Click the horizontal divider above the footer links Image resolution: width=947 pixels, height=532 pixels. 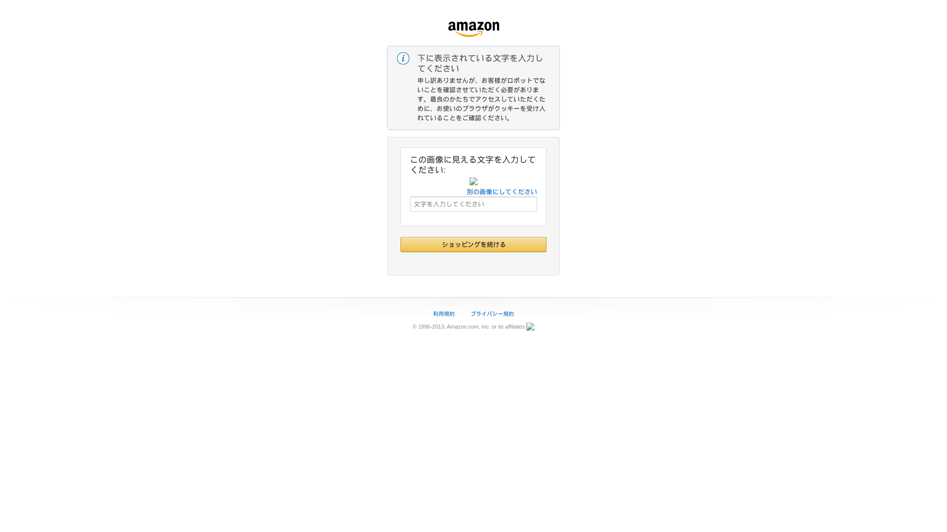click(x=473, y=298)
